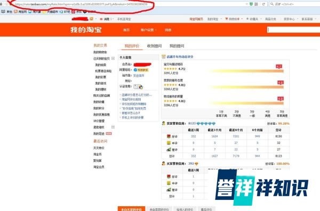The height and width of the screenshot is (211, 320).
Task: Switch to 我的提问 tab
Action: point(177,46)
